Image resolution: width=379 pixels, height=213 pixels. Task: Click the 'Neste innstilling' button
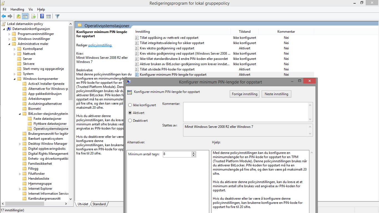click(276, 94)
